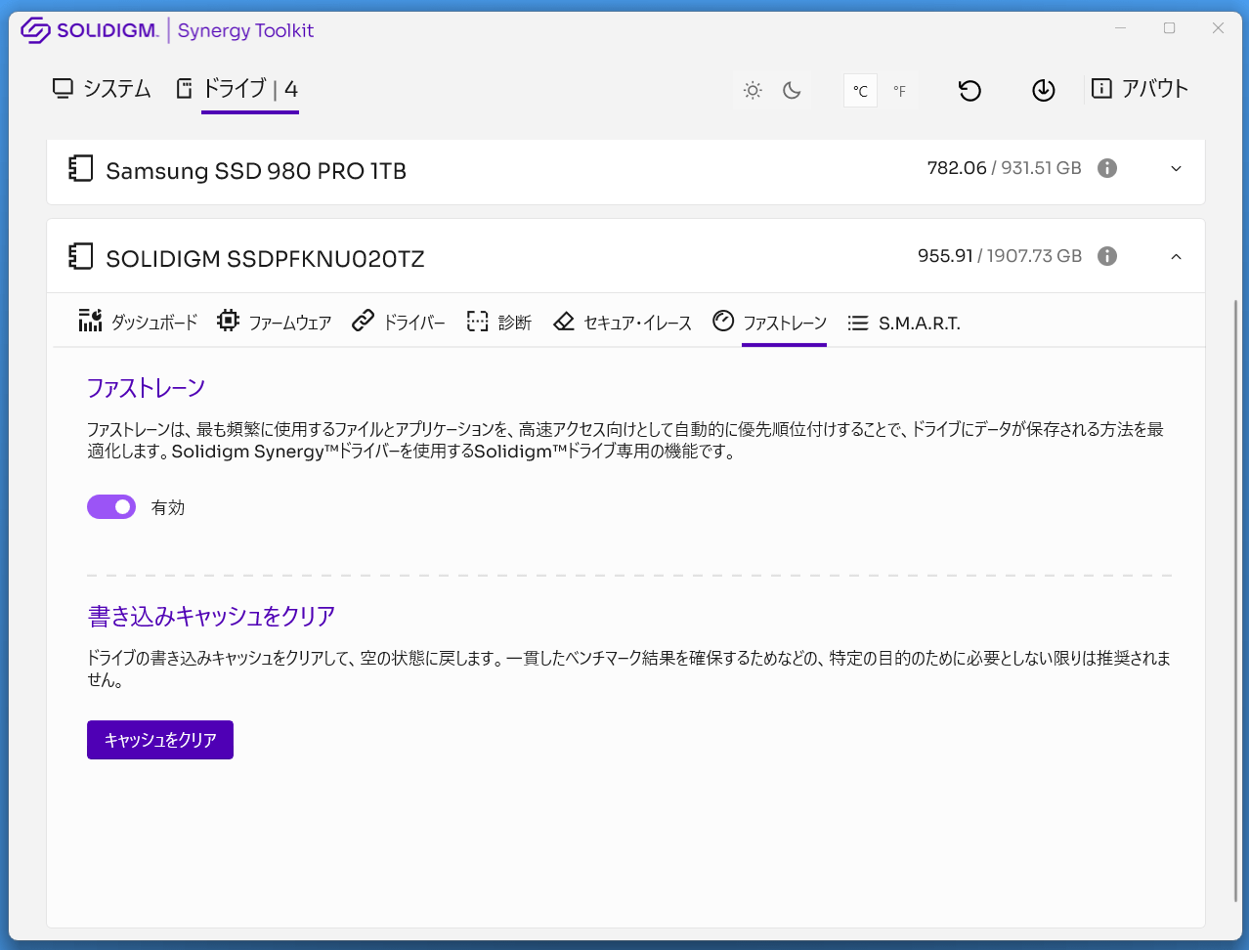1249x950 pixels.
Task: Click the ファストレーン section heading
Action: 146,388
